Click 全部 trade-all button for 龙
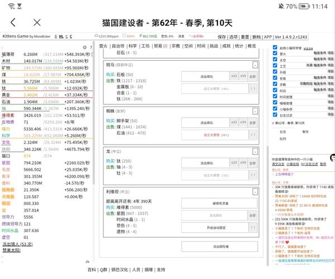 253,163
